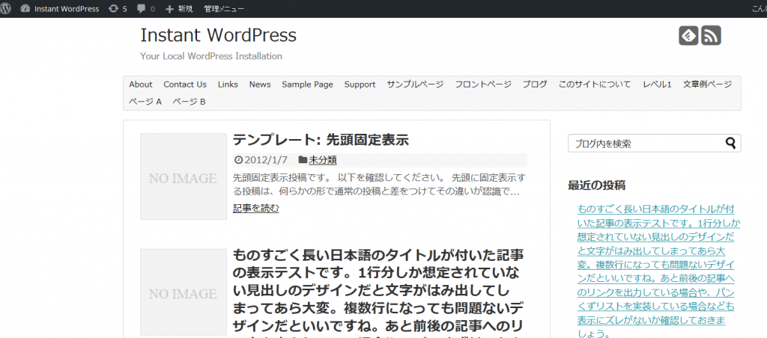Open the recent post link in sidebar
The width and height of the screenshot is (767, 338).
tap(658, 272)
